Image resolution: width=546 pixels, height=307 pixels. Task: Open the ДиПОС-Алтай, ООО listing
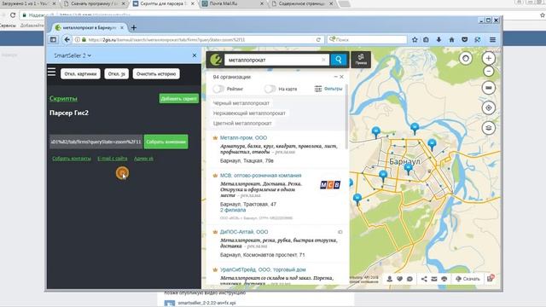[244, 232]
